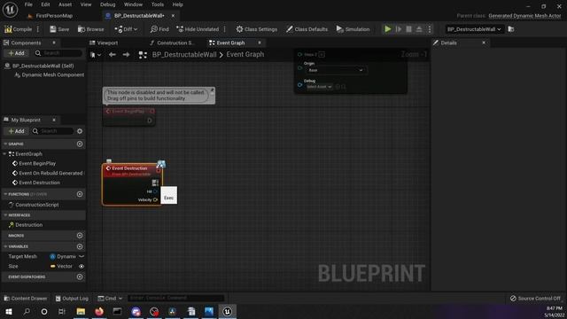Open the File menu

(28, 4)
